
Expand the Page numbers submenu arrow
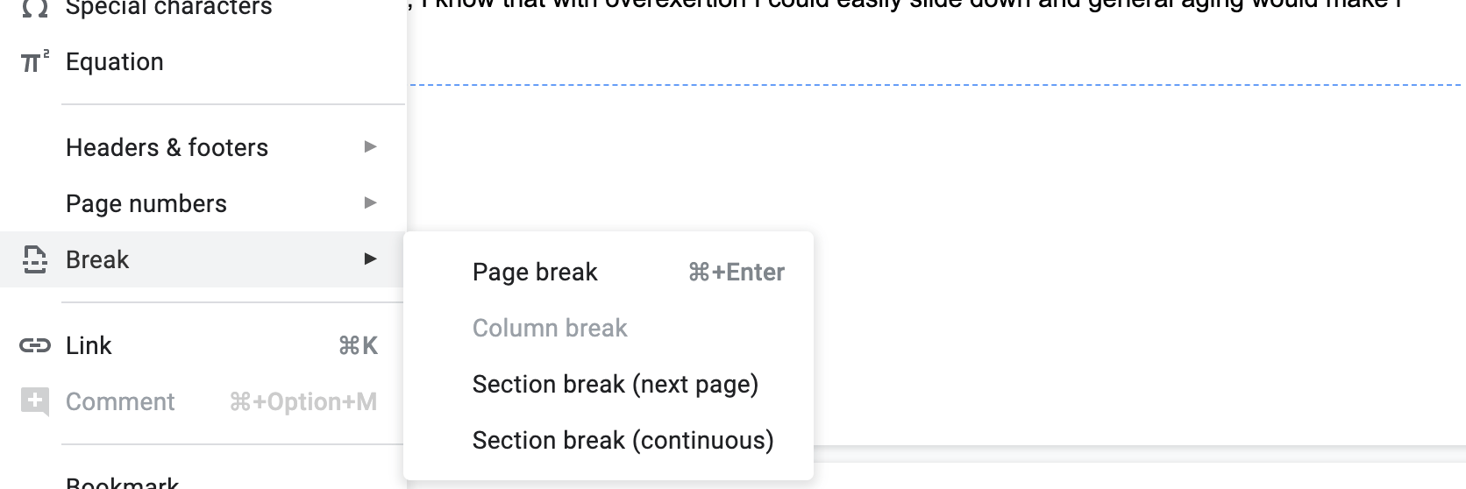[x=370, y=203]
